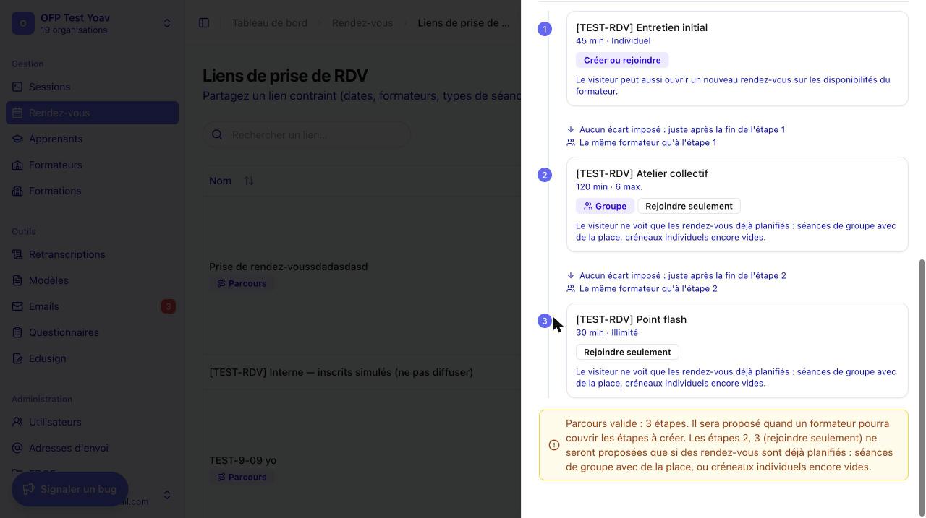926x518 pixels.
Task: Click the Formateurs sidebar icon
Action: pos(17,165)
